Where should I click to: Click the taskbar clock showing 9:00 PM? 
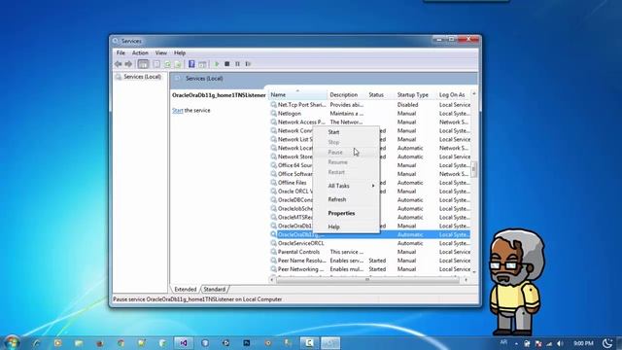(583, 343)
